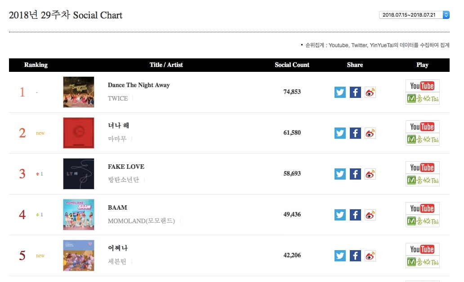Viewport: 464px width, 282px height.
Task: Open the 세븐틴 artist link
Action: 117,262
